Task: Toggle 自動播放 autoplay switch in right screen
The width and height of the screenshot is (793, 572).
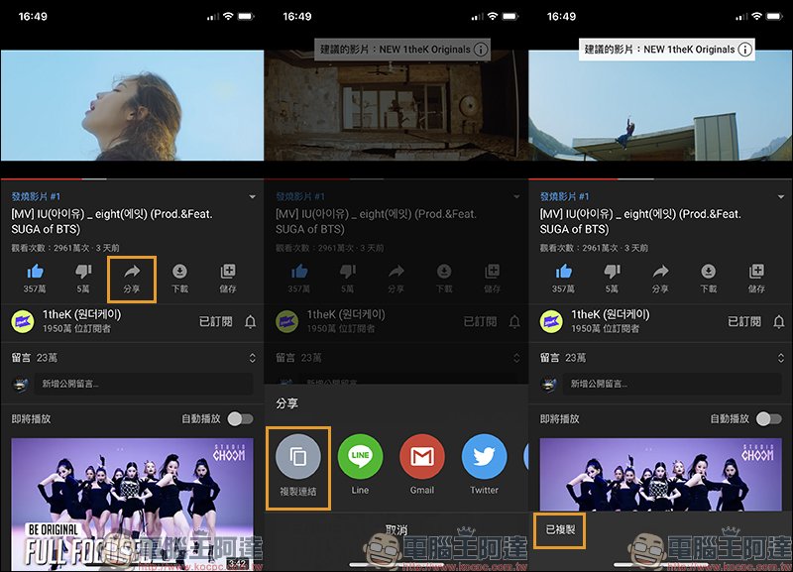Action: pyautogui.click(x=769, y=418)
